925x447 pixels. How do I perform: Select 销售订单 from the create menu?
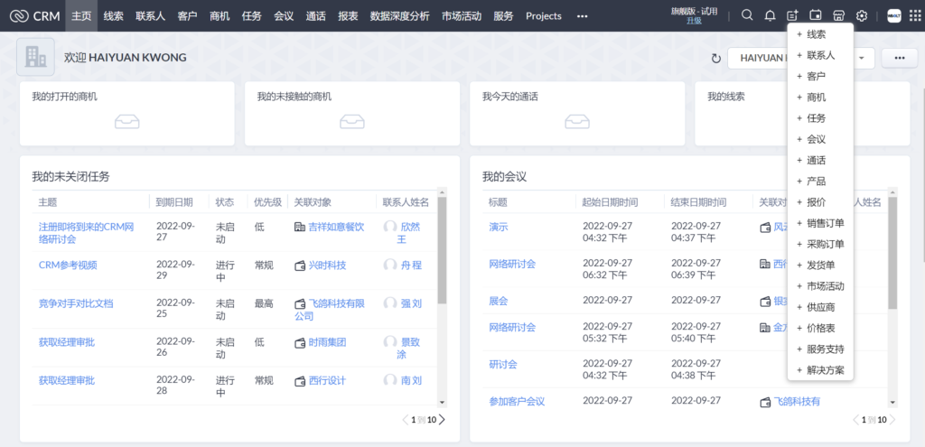click(x=825, y=223)
